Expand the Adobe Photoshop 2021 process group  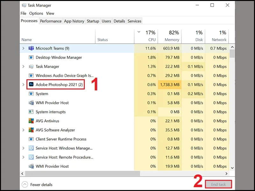tap(23, 85)
